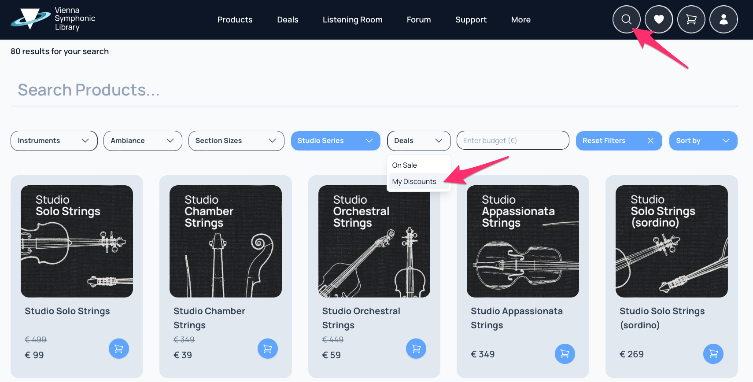Add Studio Solo Strings (sordino) to cart

tap(713, 354)
